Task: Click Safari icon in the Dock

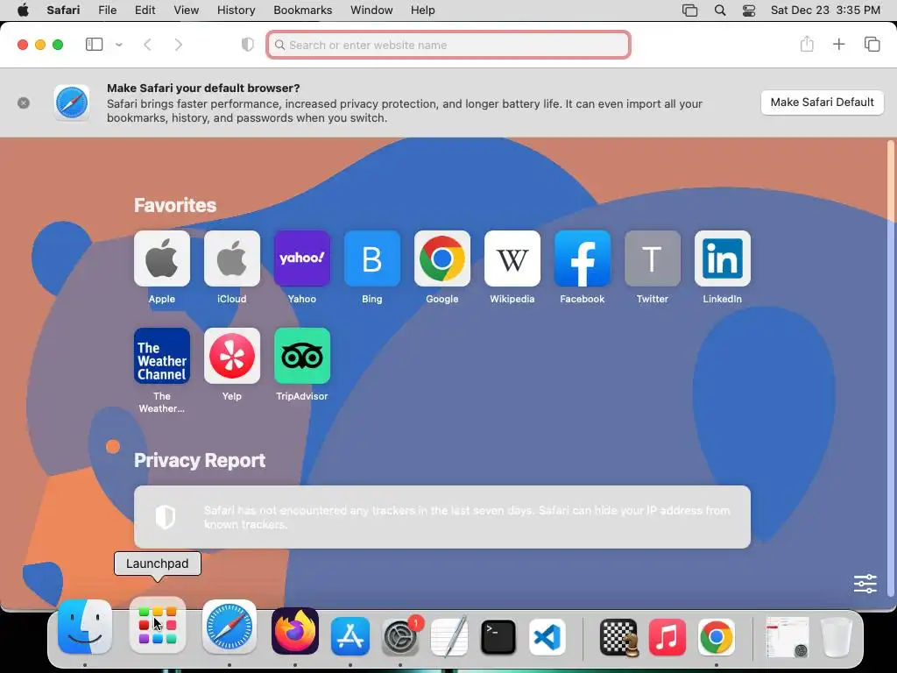Action: click(230, 626)
